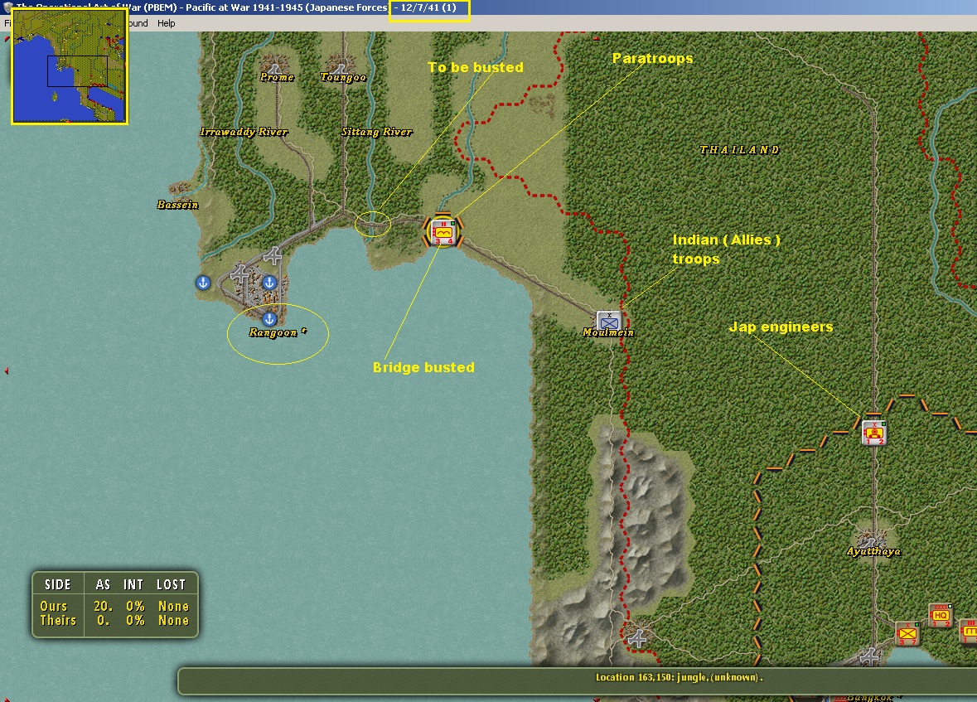977x702 pixels.
Task: Click the airfield icon inside western Rangoon
Action: click(x=239, y=273)
